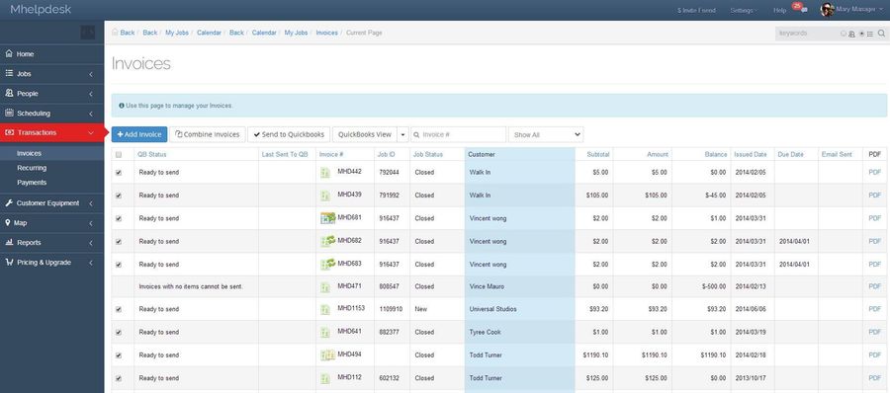Click the Scheduling calendar icon in sidebar

[9, 113]
